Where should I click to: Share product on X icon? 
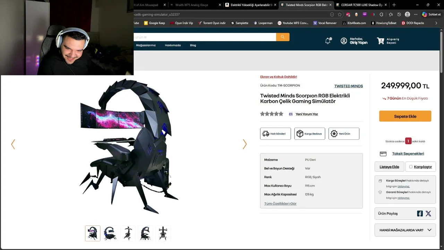click(x=428, y=214)
